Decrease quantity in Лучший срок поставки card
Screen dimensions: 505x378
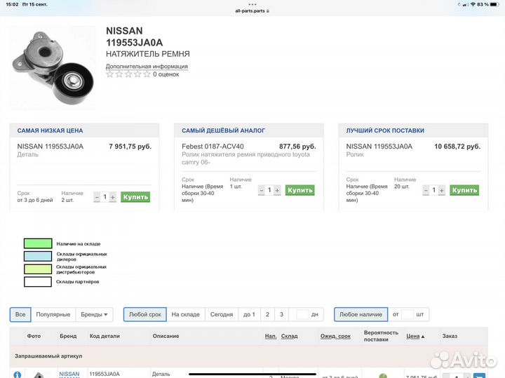point(426,190)
